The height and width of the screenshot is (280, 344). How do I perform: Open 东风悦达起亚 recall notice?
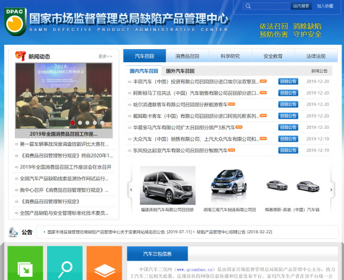click(x=180, y=151)
